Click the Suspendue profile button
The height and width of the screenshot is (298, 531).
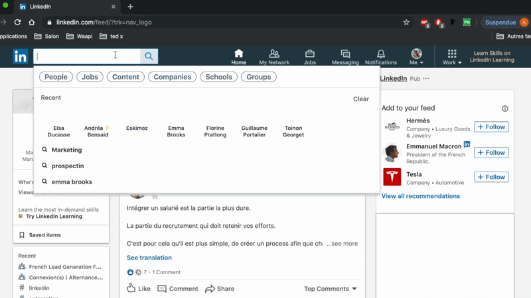coord(506,23)
